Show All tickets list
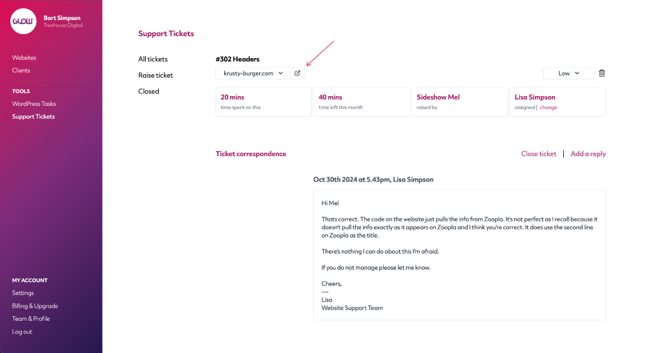The image size is (646, 353). pyautogui.click(x=153, y=59)
